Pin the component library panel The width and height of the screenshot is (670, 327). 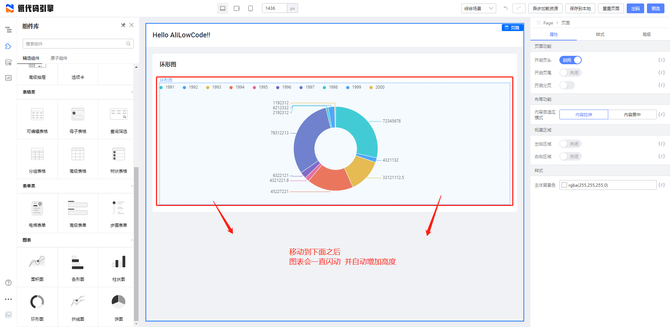(x=123, y=25)
